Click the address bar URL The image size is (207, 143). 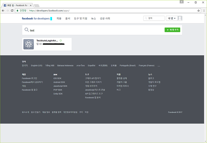(49, 11)
